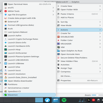Screen dimensions: 103x103
Task: Choose Paste 3 Items
Action: (x=79, y=14)
